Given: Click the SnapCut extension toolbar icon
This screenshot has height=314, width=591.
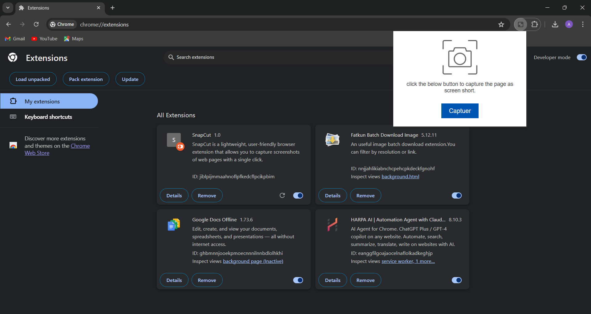Looking at the screenshot, I should pos(520,24).
